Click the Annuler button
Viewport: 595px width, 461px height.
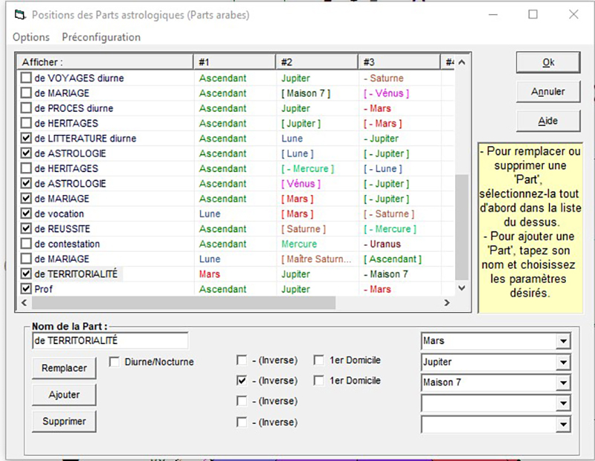click(x=548, y=92)
